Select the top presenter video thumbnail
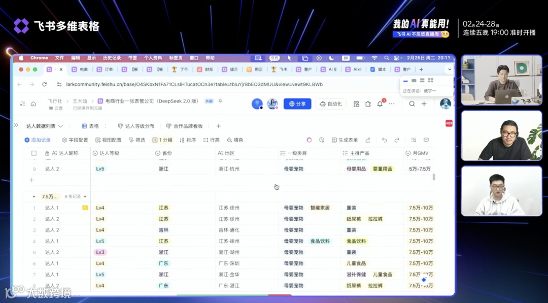This screenshot has height=303, width=548. [501, 80]
